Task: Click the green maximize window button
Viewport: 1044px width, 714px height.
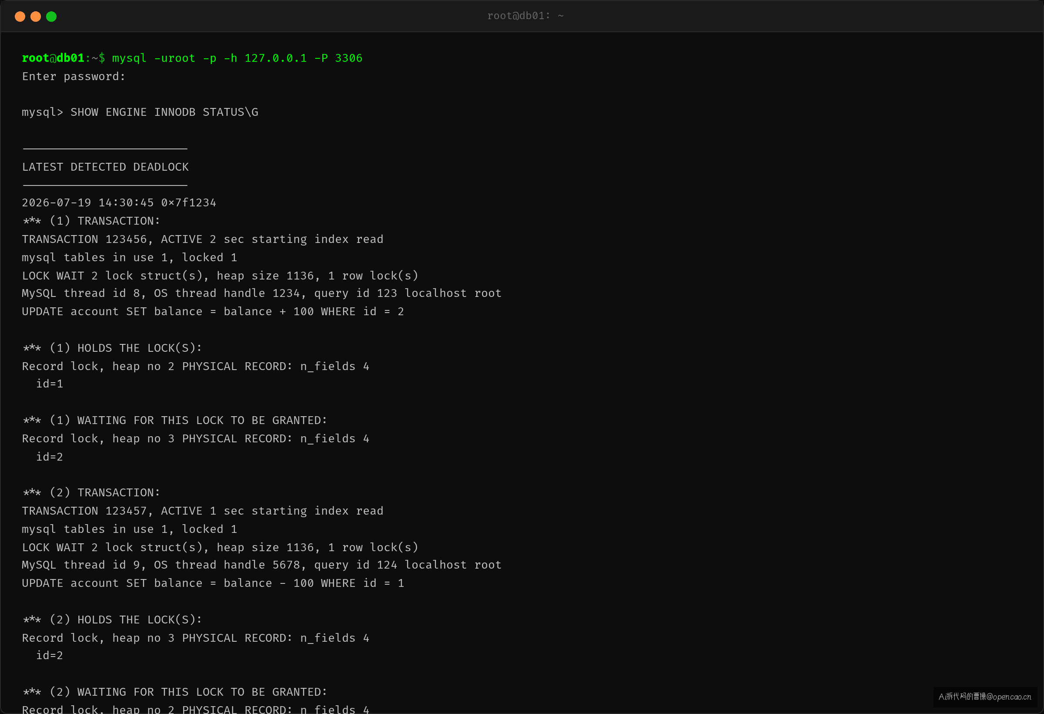Action: (x=51, y=17)
